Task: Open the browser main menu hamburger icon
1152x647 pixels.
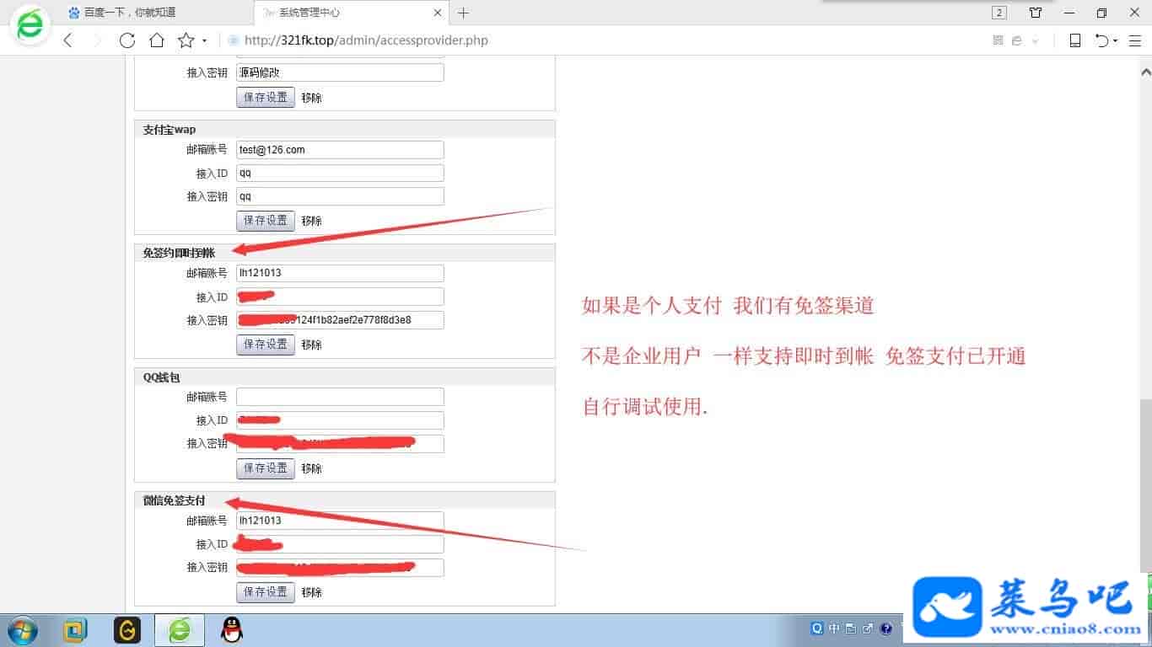Action: 1135,40
